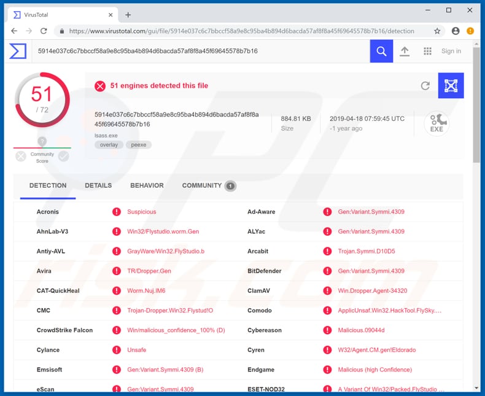Vote malicious with community X icon

[21, 157]
